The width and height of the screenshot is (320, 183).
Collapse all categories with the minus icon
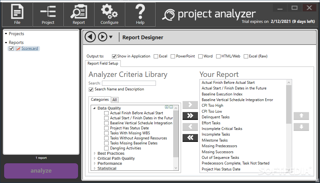pos(171,107)
